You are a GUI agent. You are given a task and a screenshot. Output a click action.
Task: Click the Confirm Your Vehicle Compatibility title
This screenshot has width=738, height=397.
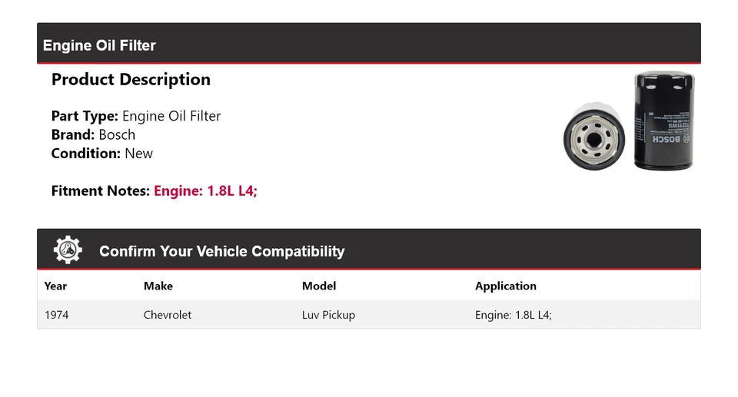point(221,251)
